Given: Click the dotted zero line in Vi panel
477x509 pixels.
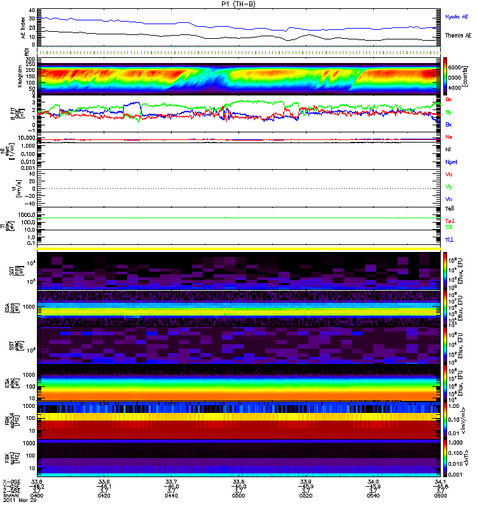Looking at the screenshot, I should click(238, 189).
